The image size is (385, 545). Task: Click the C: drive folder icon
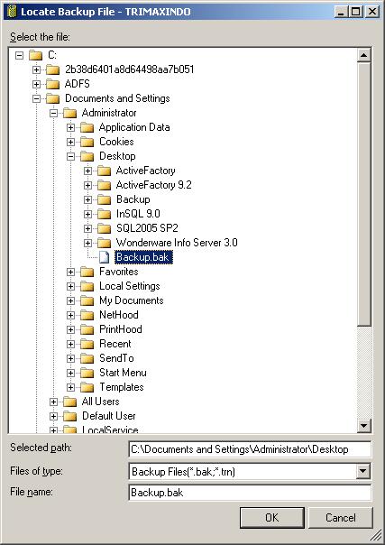click(35, 55)
